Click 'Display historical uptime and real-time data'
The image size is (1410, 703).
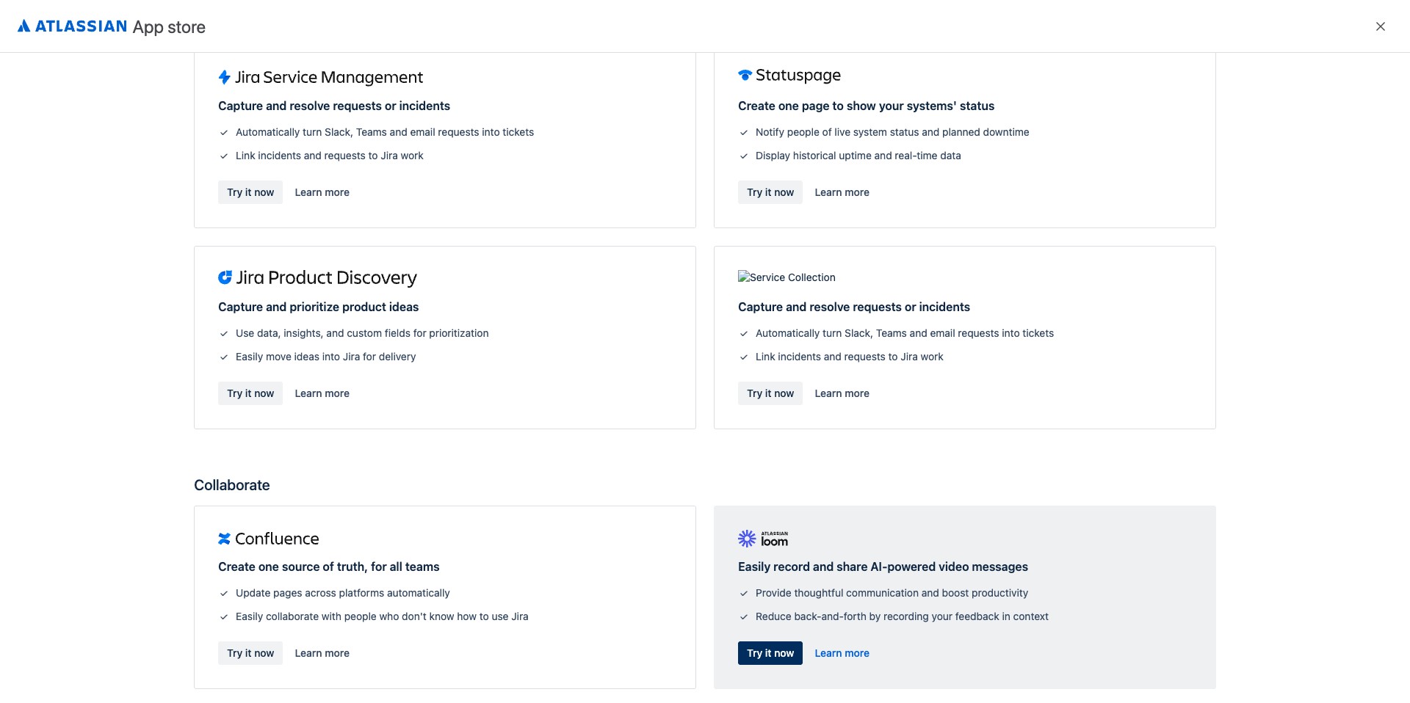click(x=858, y=156)
